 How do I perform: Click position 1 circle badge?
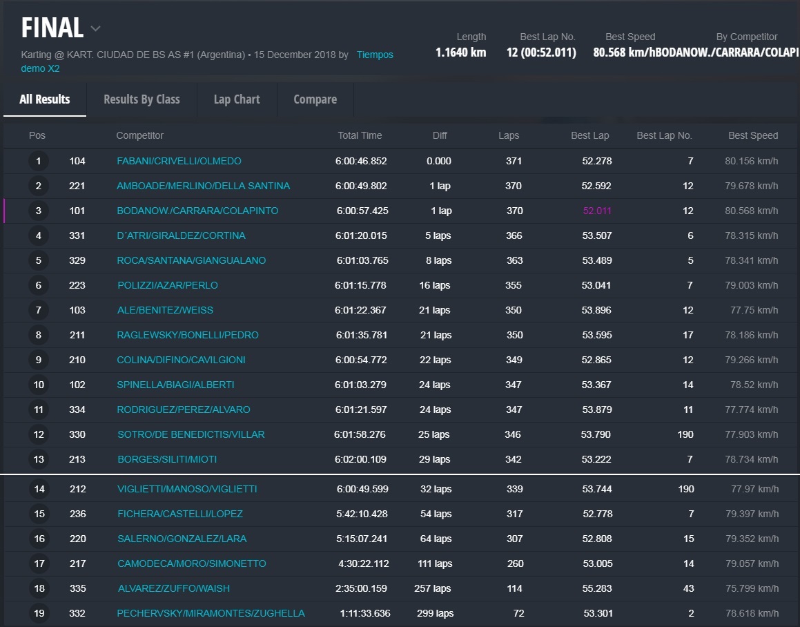pyautogui.click(x=39, y=162)
